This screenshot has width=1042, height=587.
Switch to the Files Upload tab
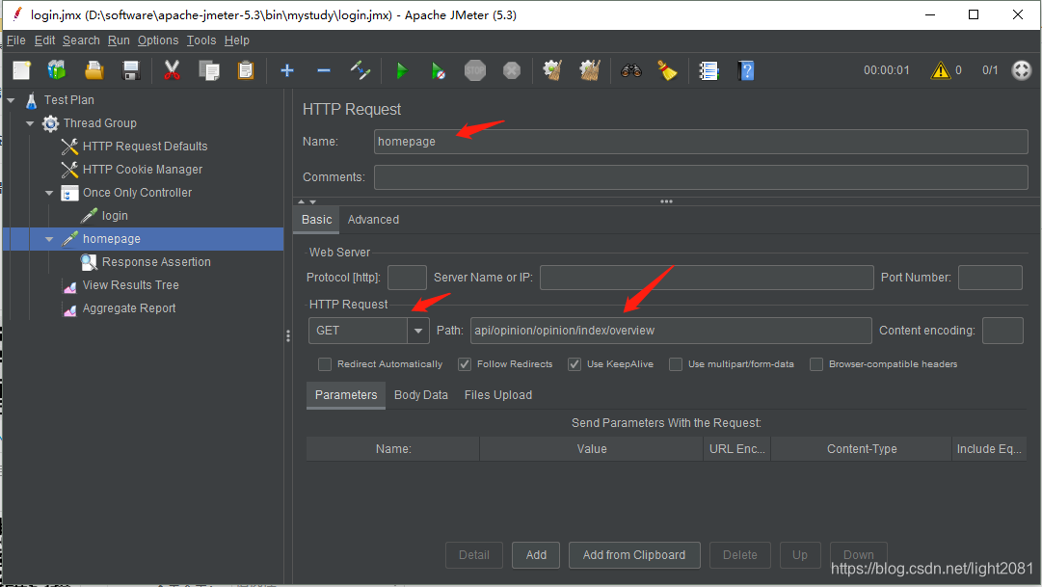[x=497, y=395]
